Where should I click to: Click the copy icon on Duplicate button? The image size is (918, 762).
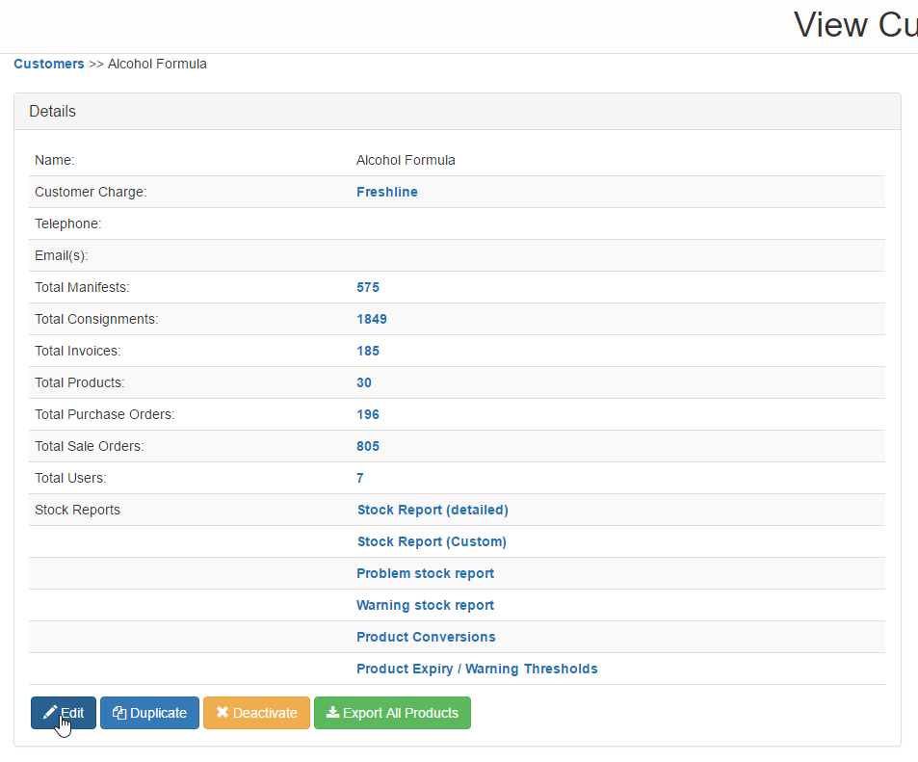pyautogui.click(x=119, y=713)
